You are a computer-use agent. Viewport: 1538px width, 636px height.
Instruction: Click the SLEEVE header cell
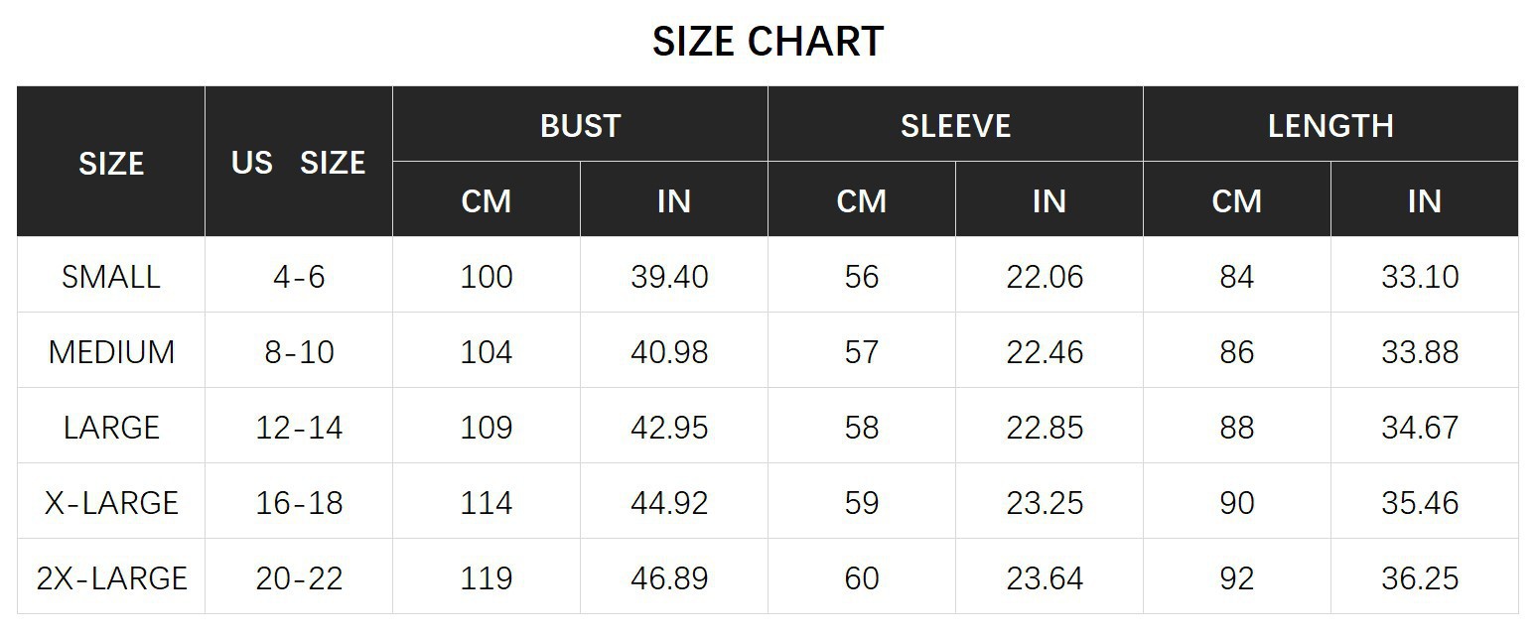(x=955, y=126)
